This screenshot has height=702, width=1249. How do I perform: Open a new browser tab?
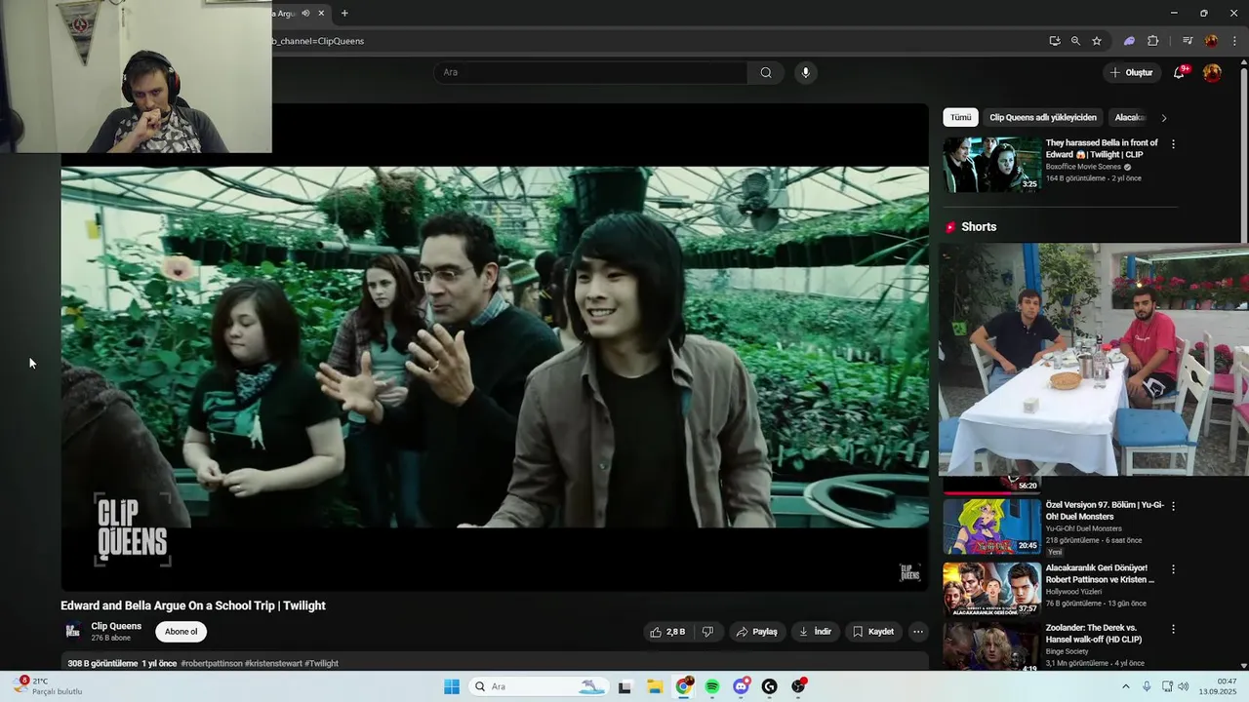point(344,13)
